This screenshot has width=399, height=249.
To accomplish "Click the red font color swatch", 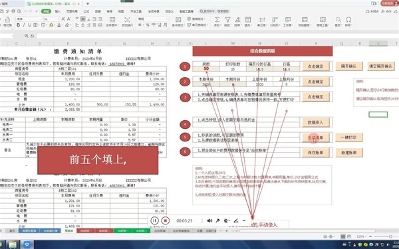I will [x=59, y=25].
